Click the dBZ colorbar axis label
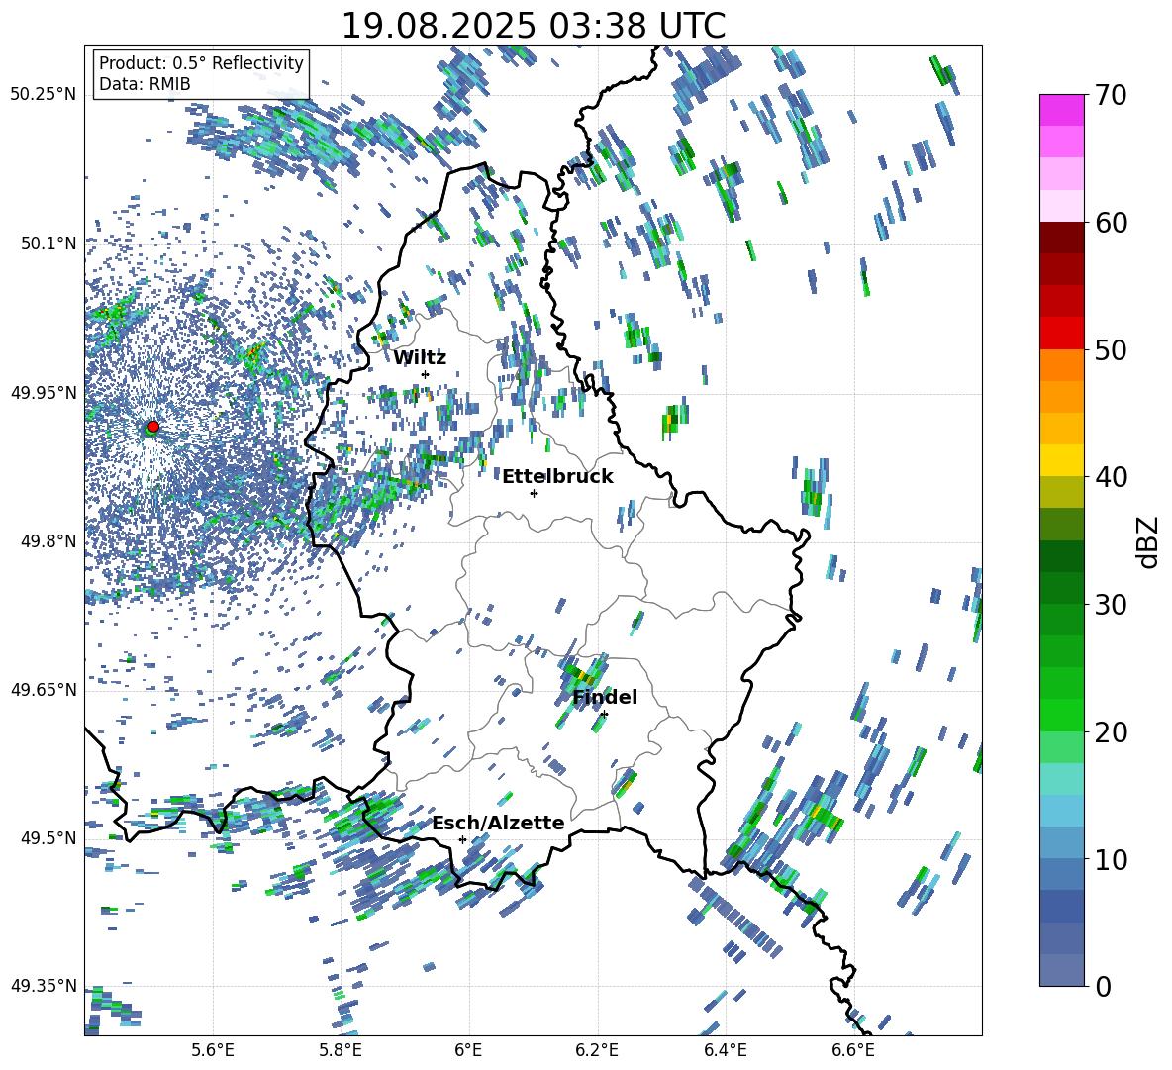The width and height of the screenshot is (1172, 1070). (1149, 541)
